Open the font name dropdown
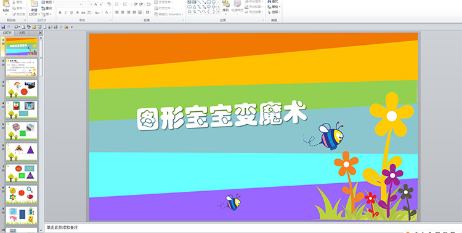This screenshot has width=462, height=233. pos(81,4)
